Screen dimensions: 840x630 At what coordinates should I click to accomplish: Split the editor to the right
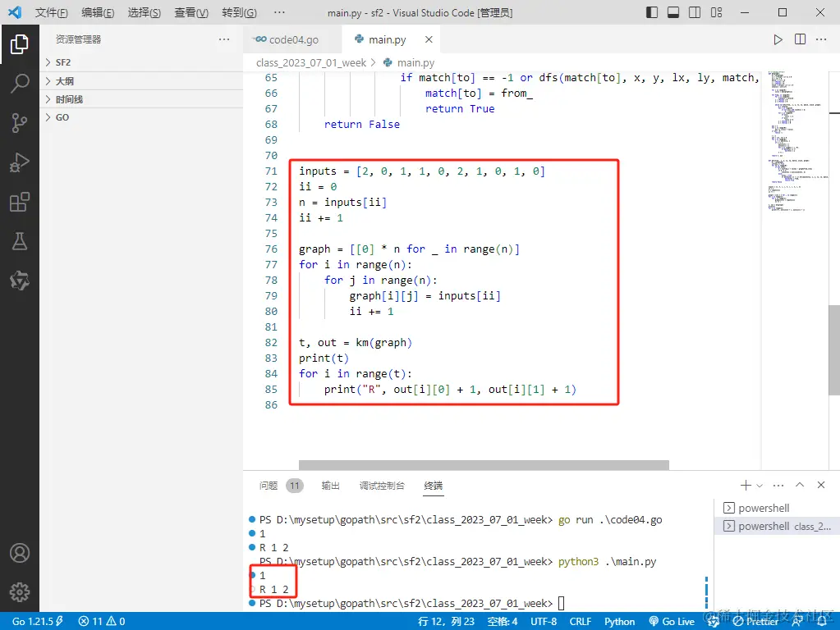point(800,39)
